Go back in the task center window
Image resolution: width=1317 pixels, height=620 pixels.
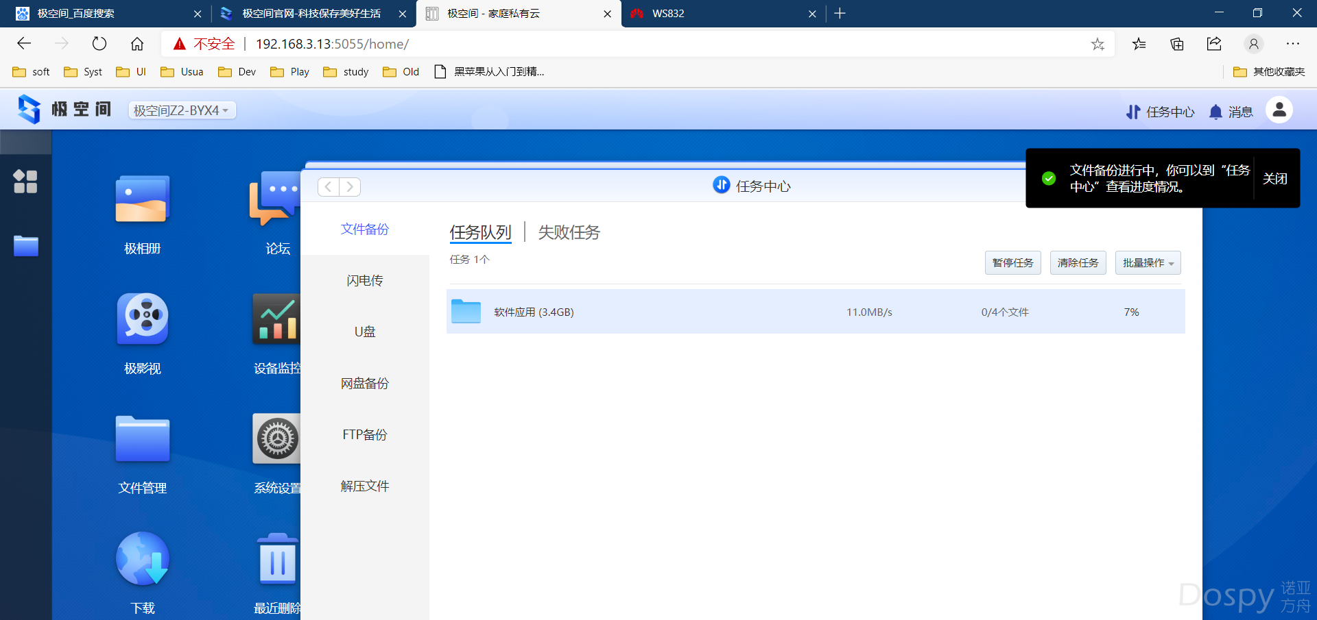[329, 186]
